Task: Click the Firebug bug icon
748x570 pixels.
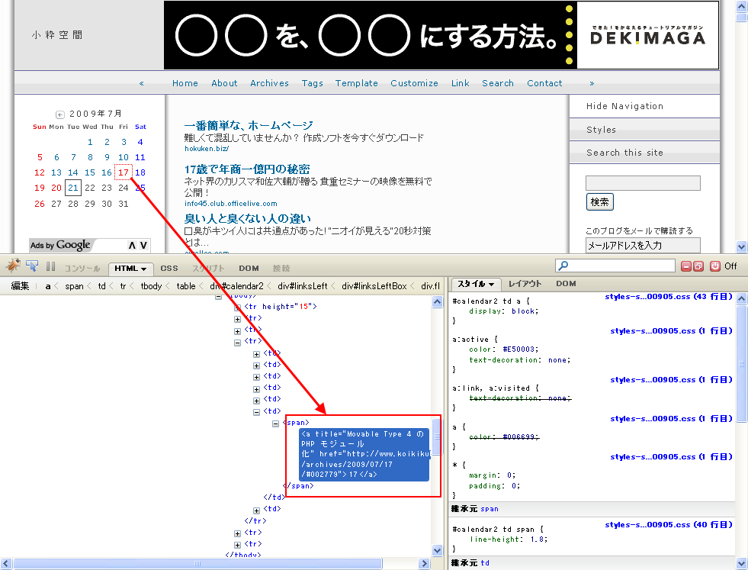Action: [x=13, y=266]
